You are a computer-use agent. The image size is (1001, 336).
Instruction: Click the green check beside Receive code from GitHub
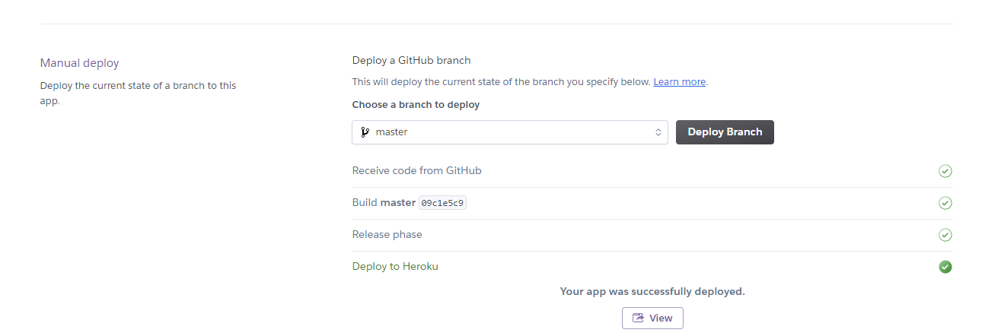point(945,171)
